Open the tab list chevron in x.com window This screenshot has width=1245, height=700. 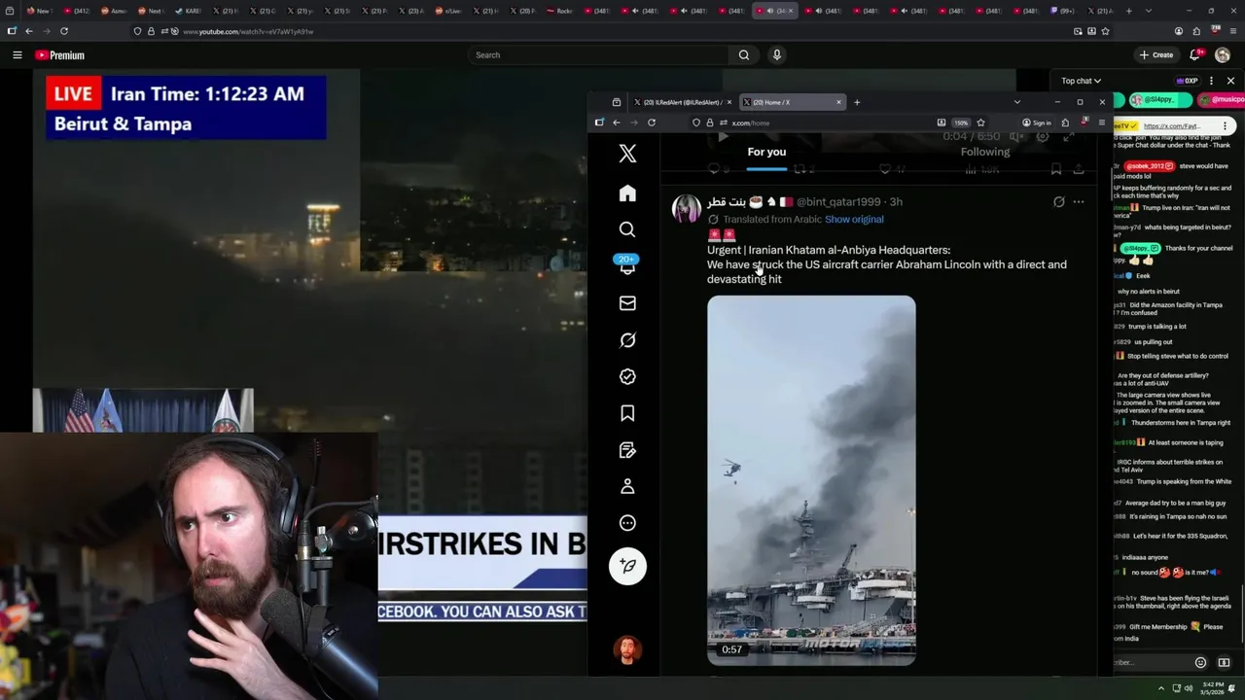(1017, 102)
